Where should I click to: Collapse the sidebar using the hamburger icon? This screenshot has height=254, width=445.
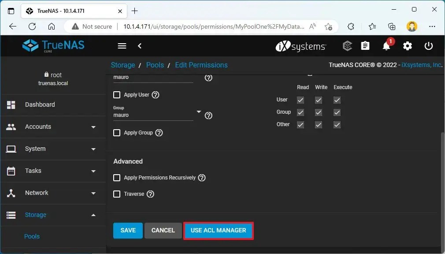(x=122, y=46)
